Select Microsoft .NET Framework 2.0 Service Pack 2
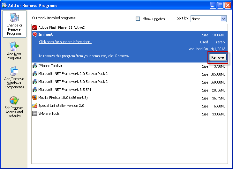Viewport: 233px width, 169px height. tap(73, 74)
